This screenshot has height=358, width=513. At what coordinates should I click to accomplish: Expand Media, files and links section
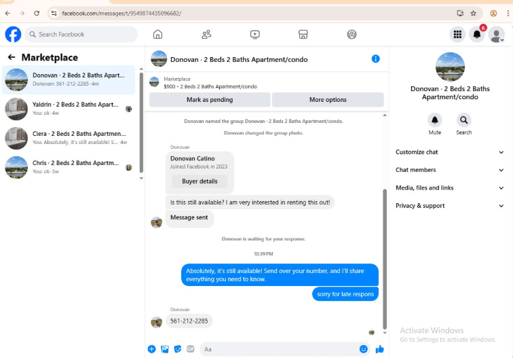pyautogui.click(x=449, y=187)
